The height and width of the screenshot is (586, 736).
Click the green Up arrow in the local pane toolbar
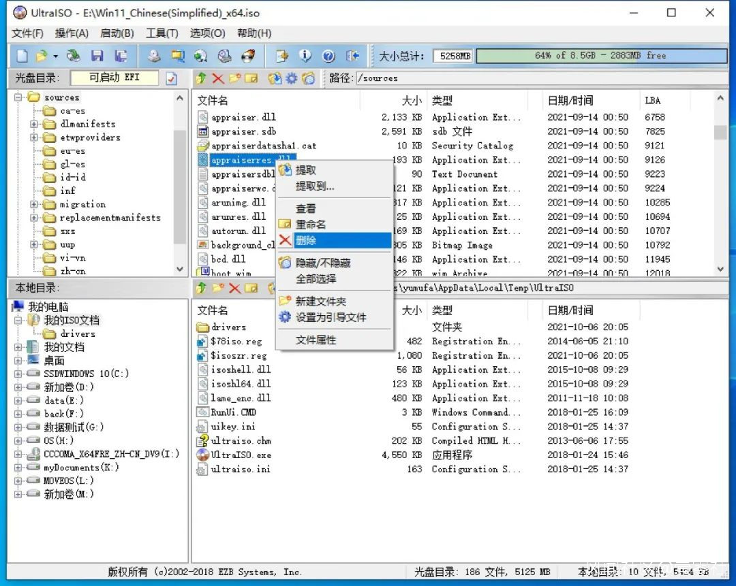click(x=201, y=288)
